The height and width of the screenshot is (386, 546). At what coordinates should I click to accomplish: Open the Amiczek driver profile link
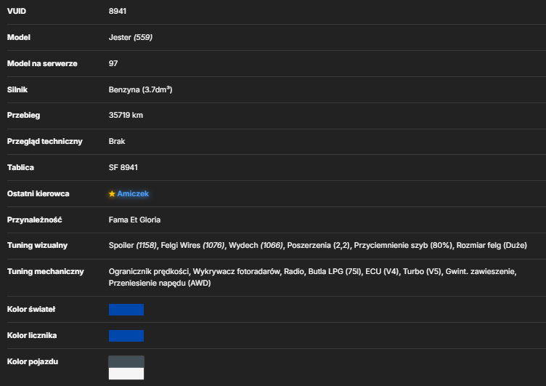tap(133, 193)
